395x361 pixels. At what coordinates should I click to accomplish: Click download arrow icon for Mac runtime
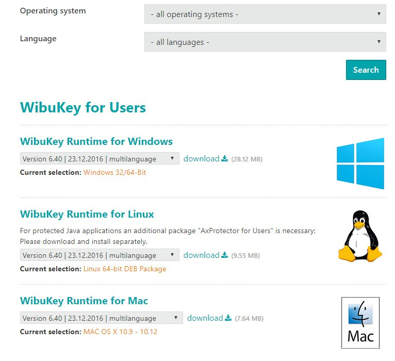[x=228, y=318]
